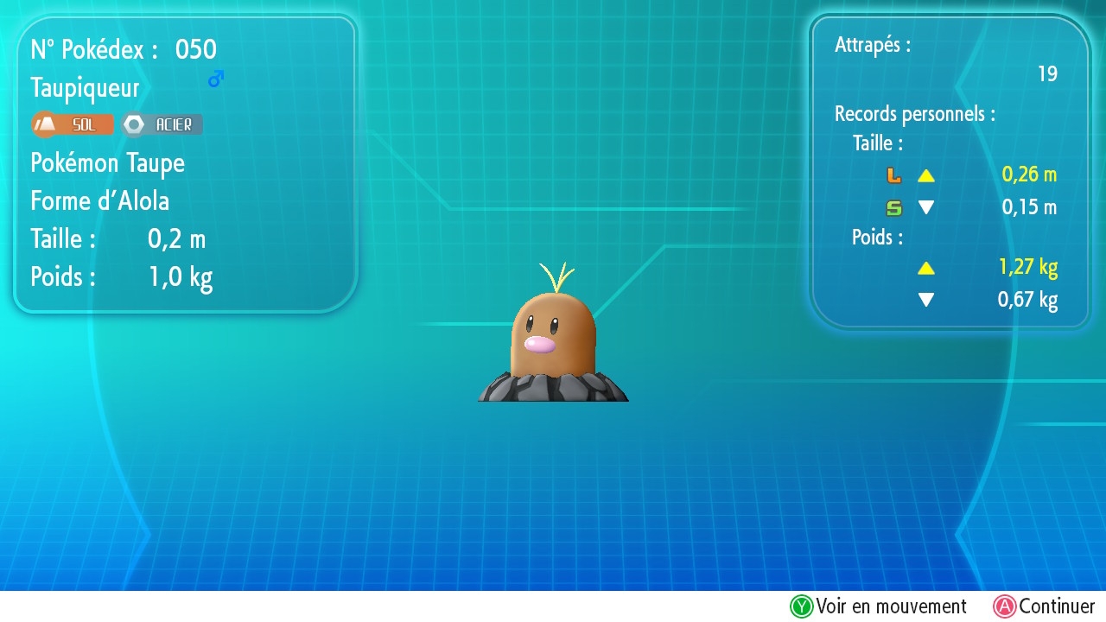Click the white down triangle beside 0,15 m

[926, 207]
